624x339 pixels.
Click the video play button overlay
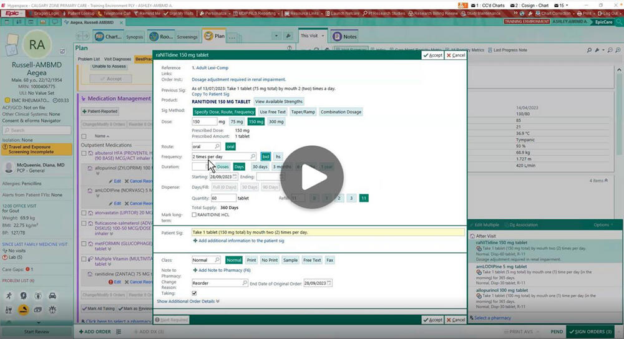tap(311, 178)
